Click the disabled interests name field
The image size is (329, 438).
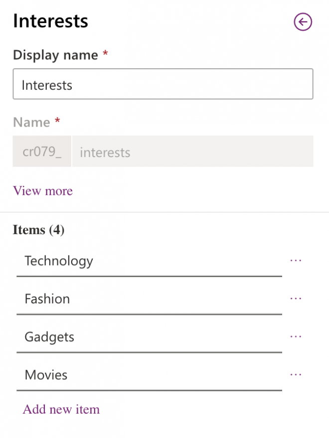[x=192, y=151]
